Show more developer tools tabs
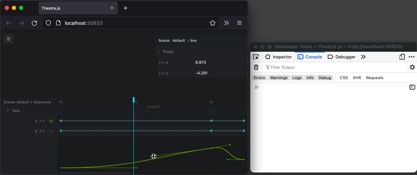The image size is (417, 175). [363, 57]
